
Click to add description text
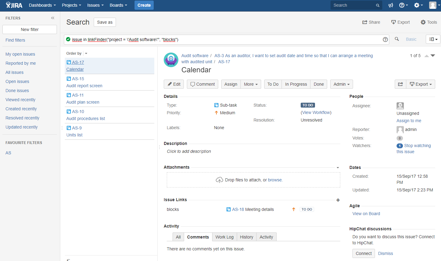189,151
